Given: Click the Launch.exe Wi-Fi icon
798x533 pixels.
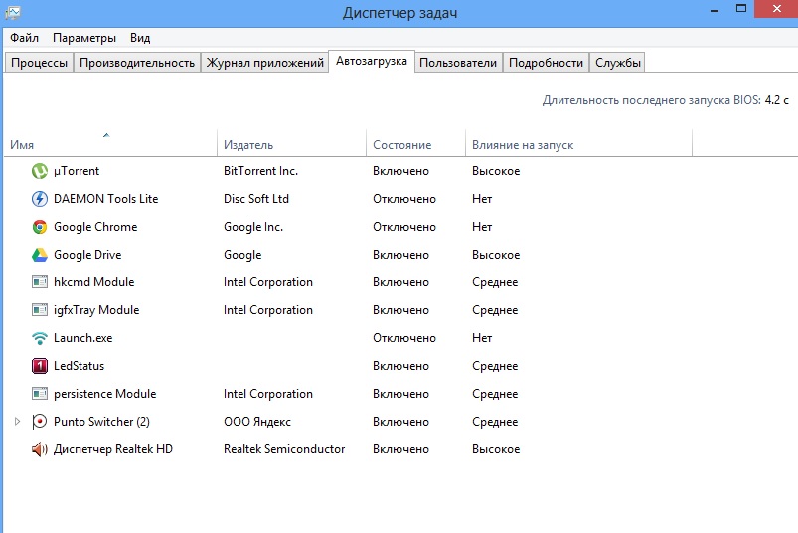Looking at the screenshot, I should tap(40, 338).
